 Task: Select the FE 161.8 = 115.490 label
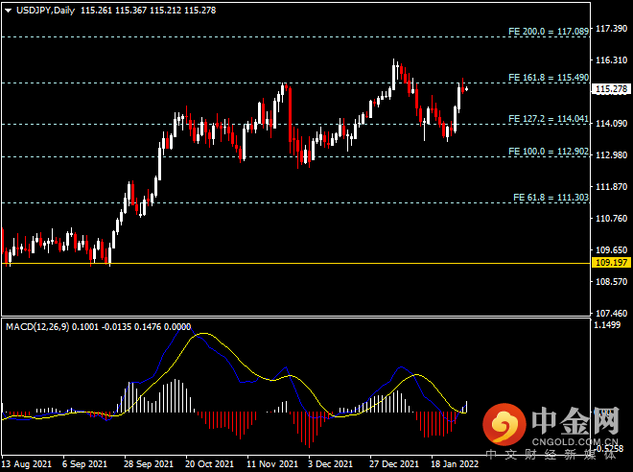(549, 78)
